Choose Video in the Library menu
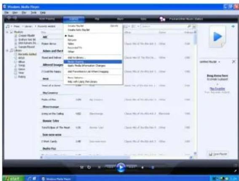 (71, 44)
